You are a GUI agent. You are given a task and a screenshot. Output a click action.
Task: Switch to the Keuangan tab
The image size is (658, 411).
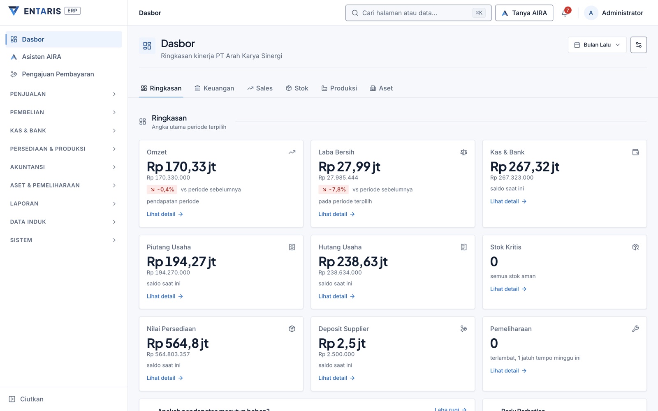click(214, 88)
